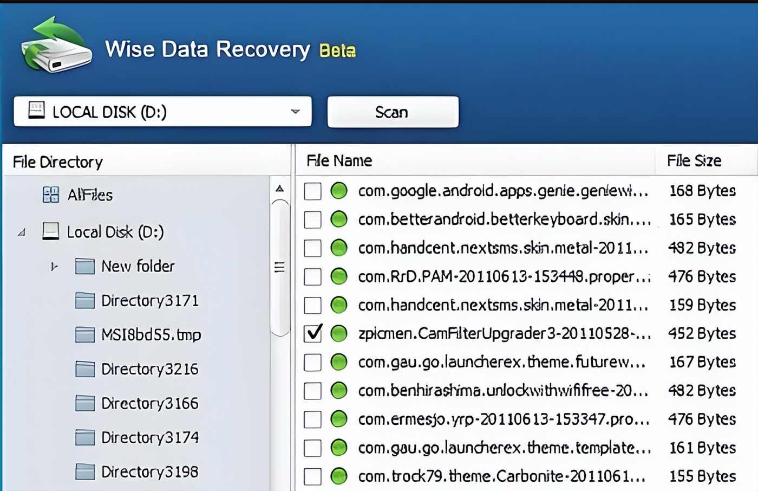The image size is (758, 491).
Task: Click the 452 Bytes file size cell
Action: pyautogui.click(x=703, y=333)
